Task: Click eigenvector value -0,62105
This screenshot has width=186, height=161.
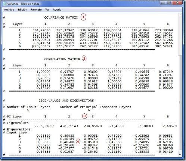Action: (x=165, y=142)
